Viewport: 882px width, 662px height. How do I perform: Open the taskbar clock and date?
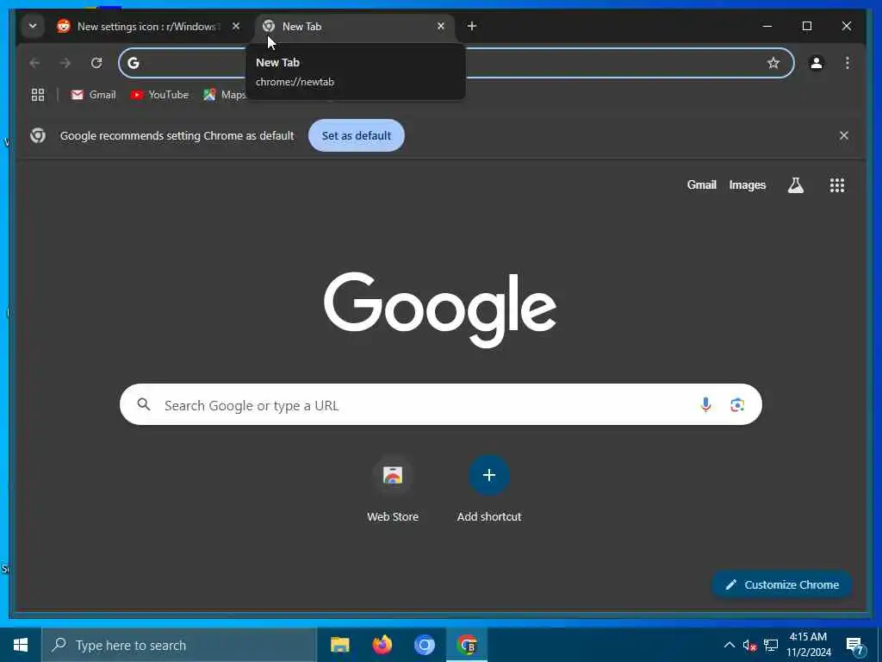[x=808, y=645]
